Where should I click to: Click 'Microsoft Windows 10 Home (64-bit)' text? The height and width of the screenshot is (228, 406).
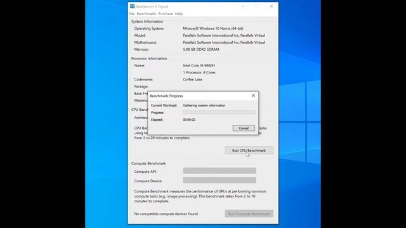coord(213,28)
